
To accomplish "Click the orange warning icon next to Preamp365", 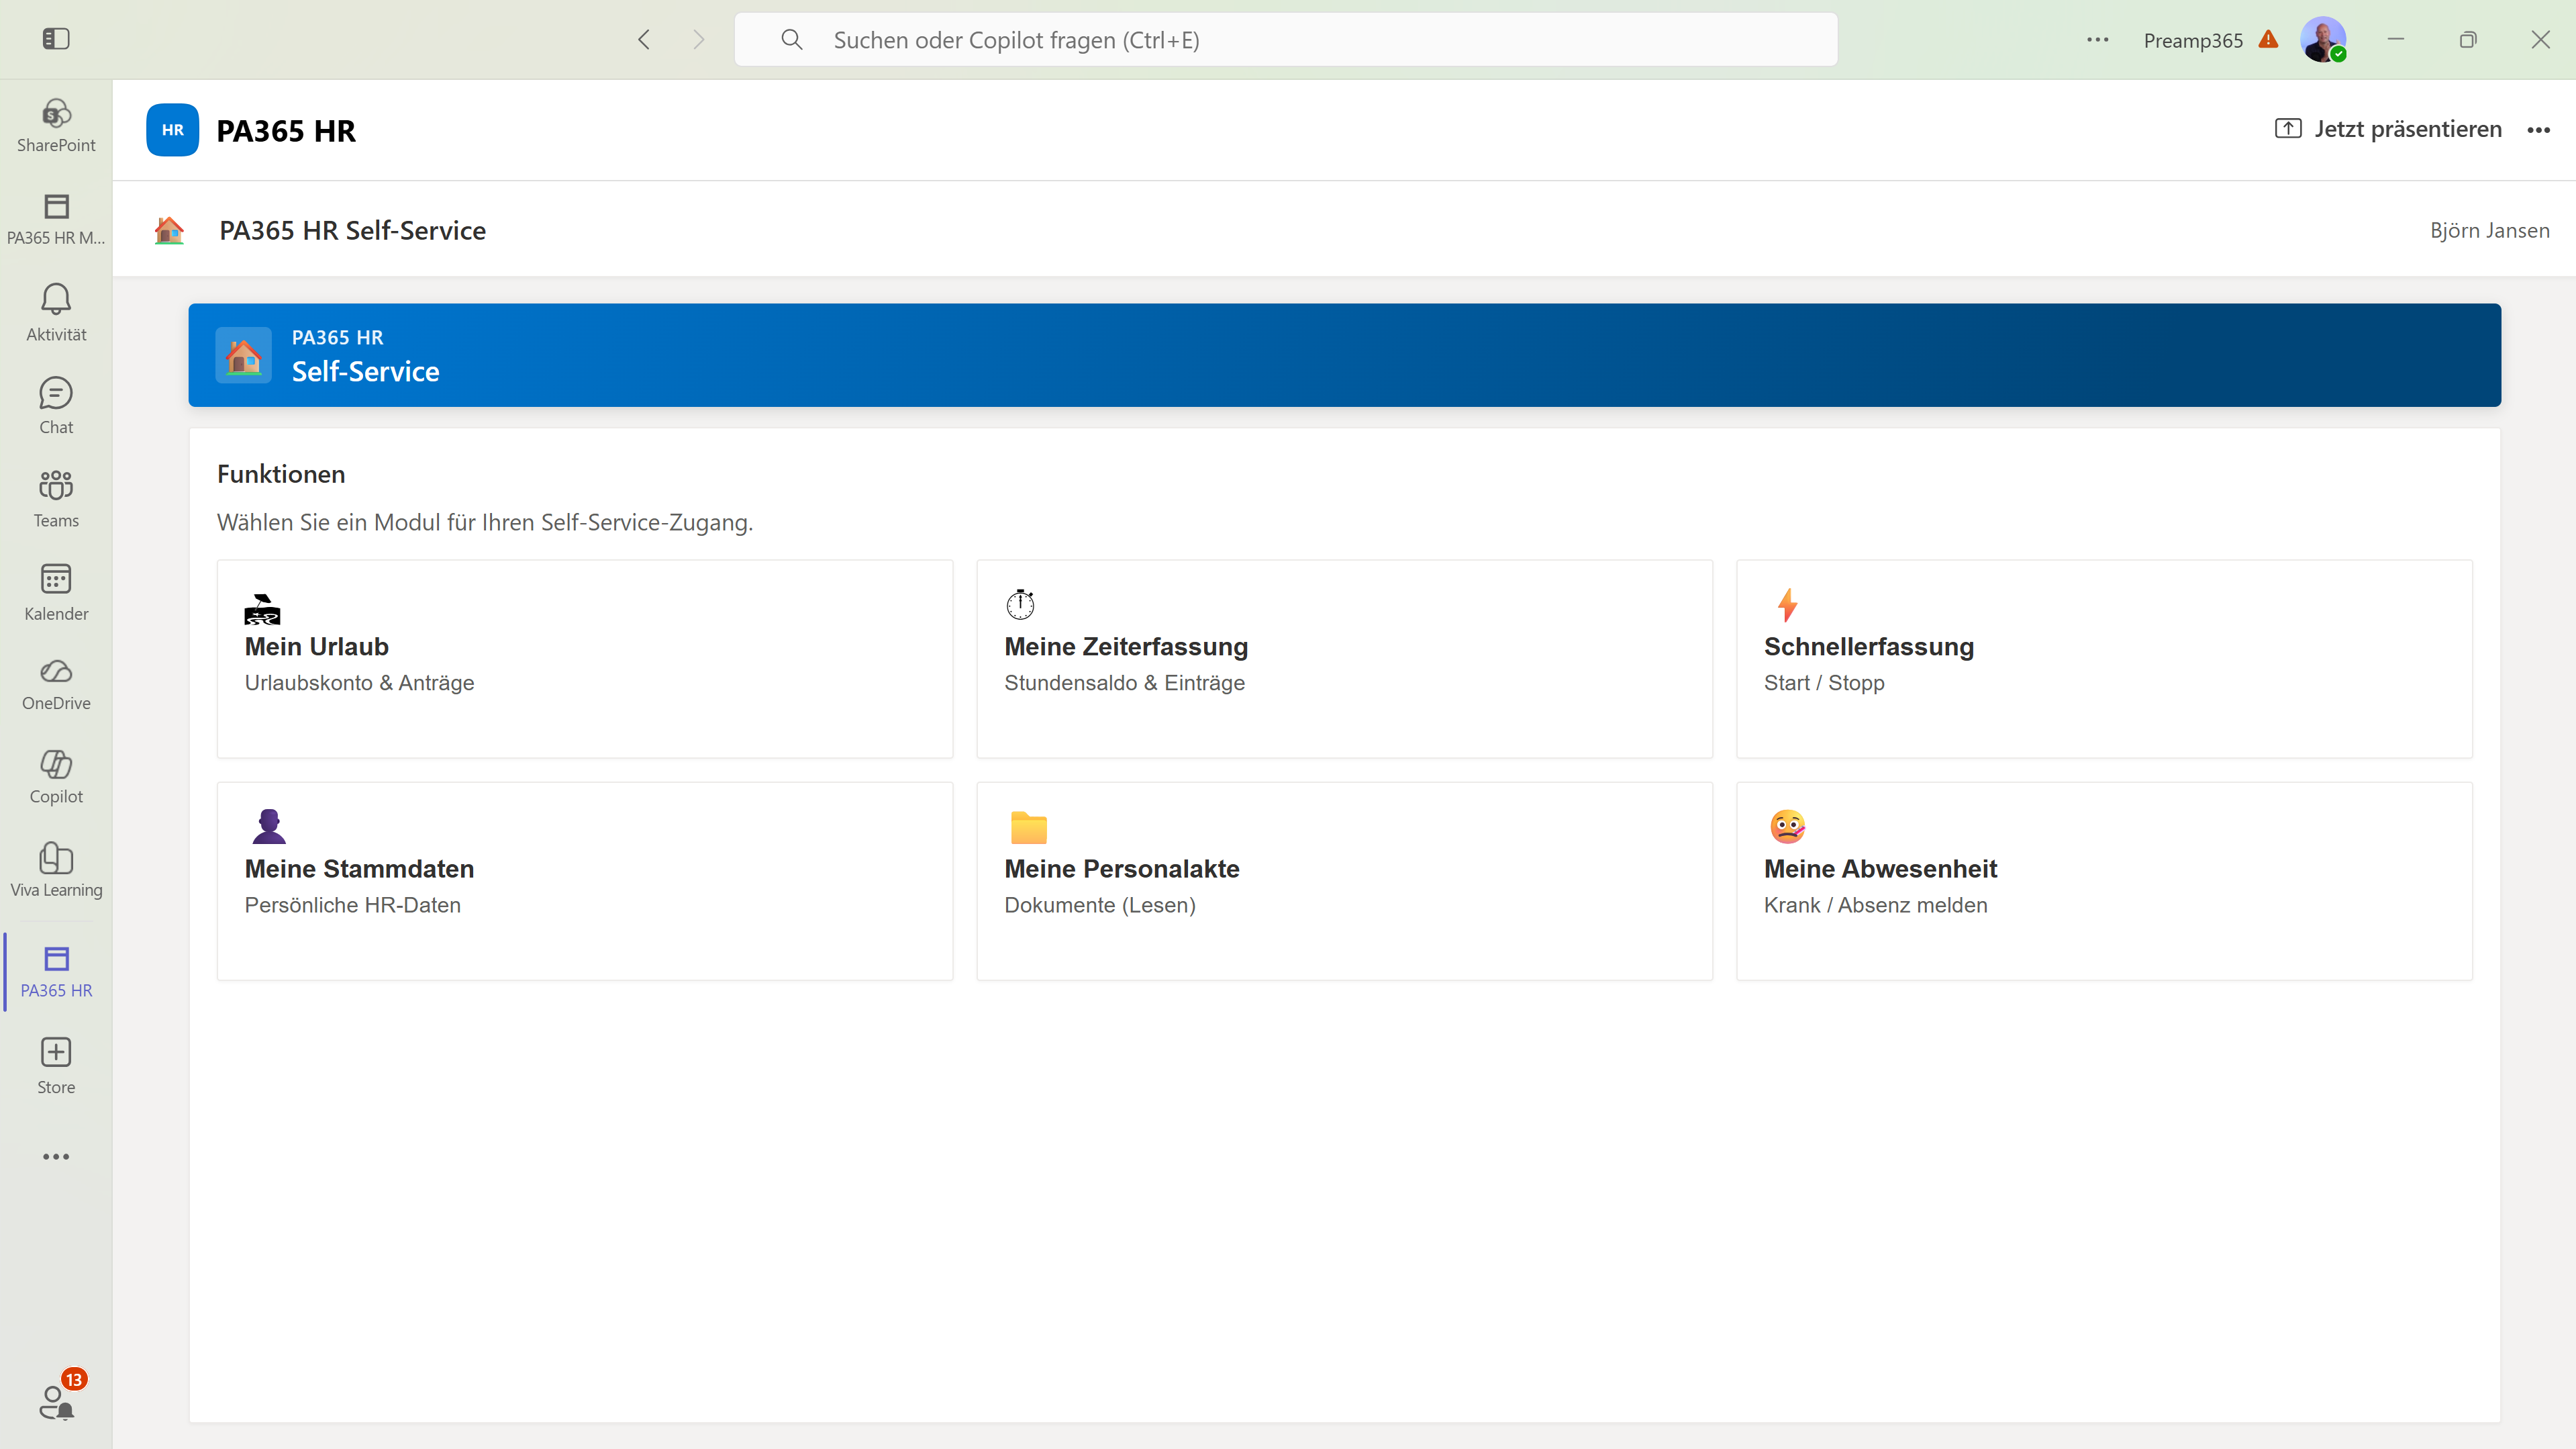I will pyautogui.click(x=2268, y=39).
